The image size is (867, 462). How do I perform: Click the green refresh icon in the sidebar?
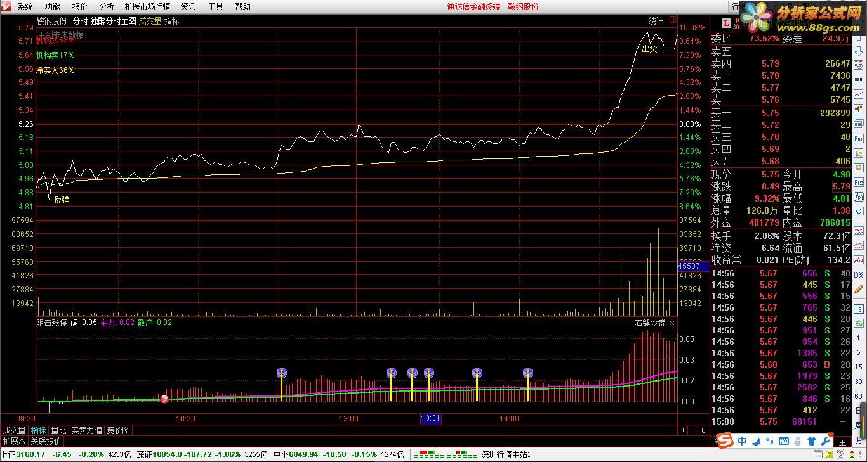[x=859, y=323]
